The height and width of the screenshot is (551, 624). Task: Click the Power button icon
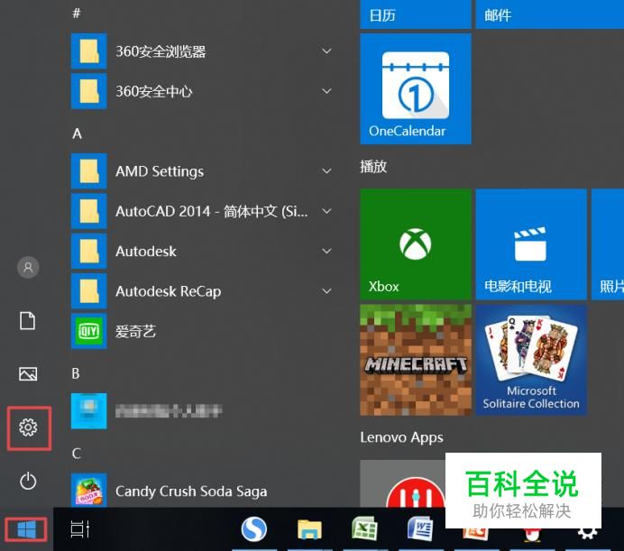point(28,481)
